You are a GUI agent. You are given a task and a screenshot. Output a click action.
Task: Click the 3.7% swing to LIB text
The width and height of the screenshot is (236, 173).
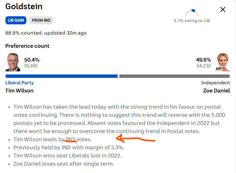coord(192,21)
